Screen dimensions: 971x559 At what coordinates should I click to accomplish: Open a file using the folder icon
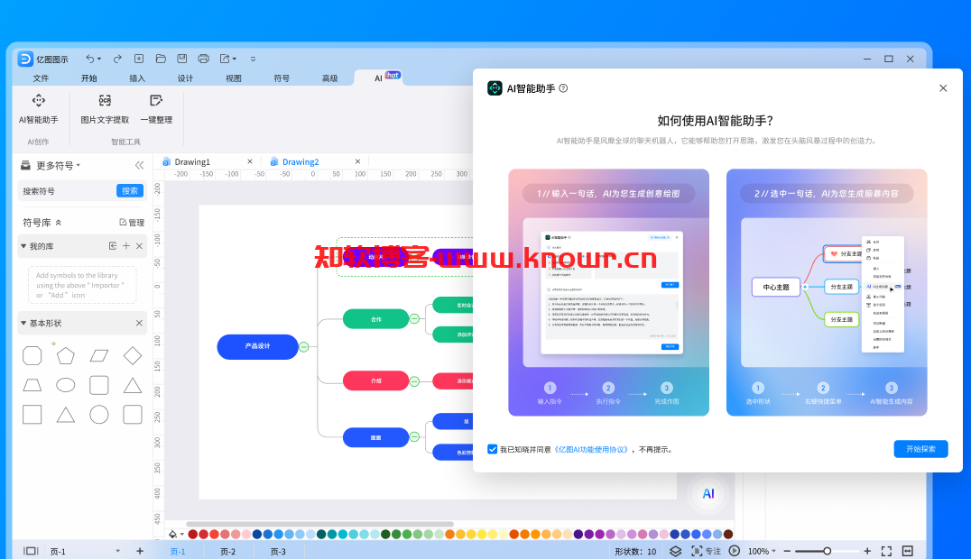[x=161, y=59]
